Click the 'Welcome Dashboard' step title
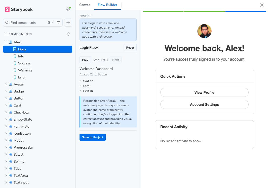The height and width of the screenshot is (188, 268). (x=96, y=69)
